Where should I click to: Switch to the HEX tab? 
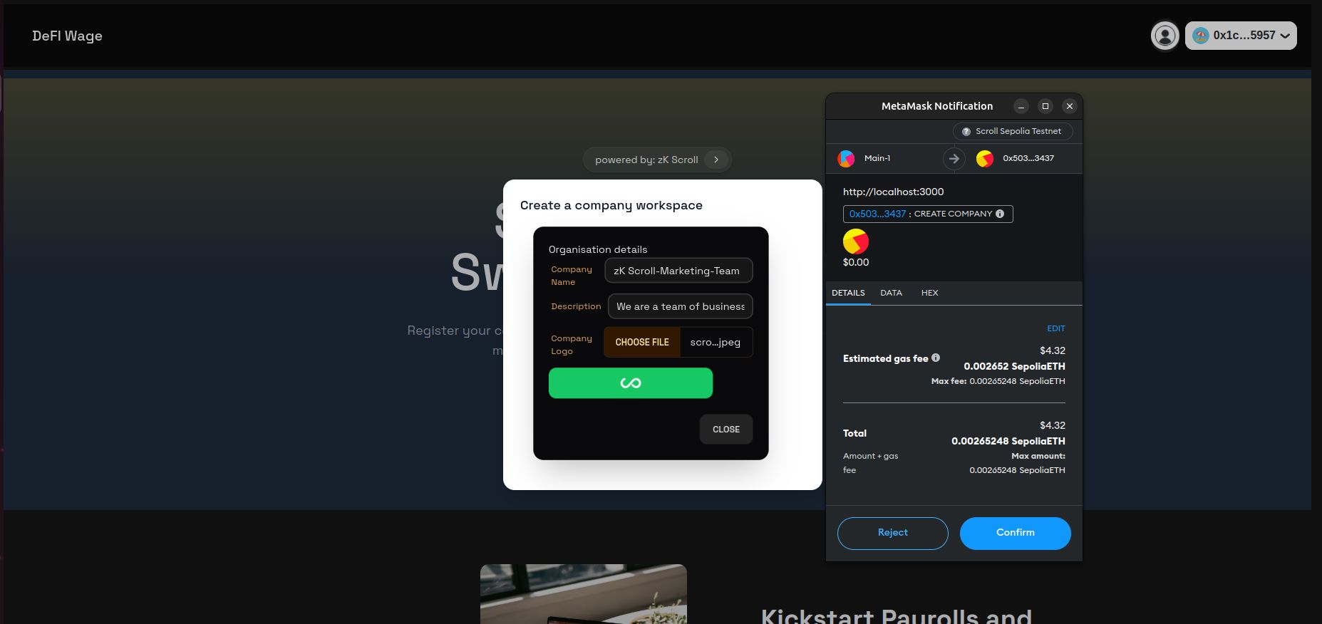(x=929, y=293)
